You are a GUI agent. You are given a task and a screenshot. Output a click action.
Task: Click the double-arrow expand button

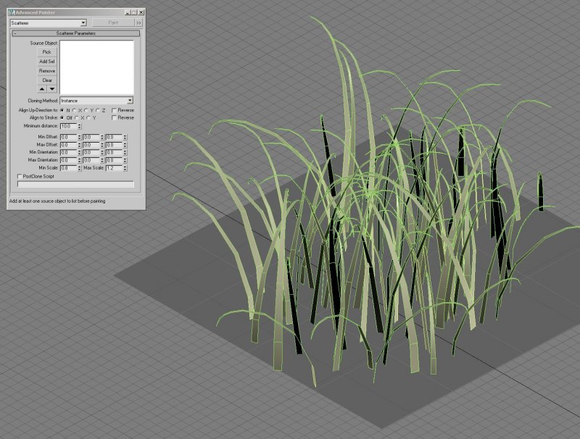coord(138,23)
